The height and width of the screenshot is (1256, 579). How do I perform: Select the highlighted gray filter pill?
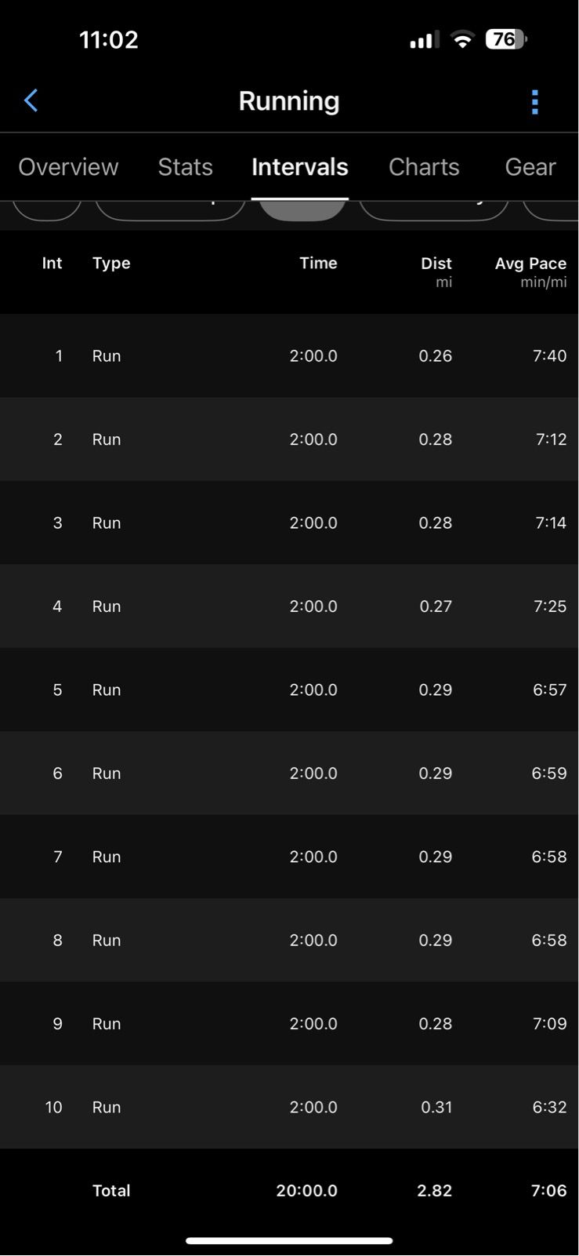[302, 210]
